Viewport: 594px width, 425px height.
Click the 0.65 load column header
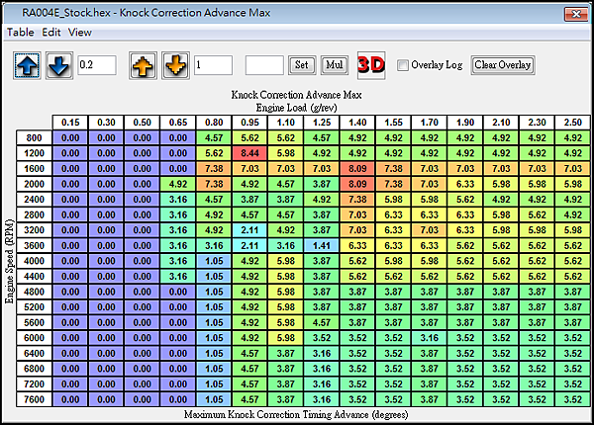178,123
